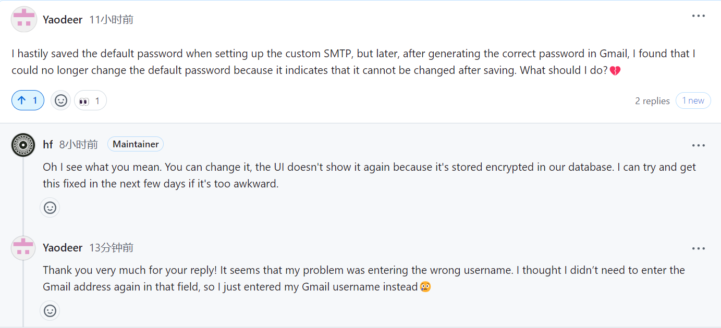Open Yaodeer's profile from original post username

click(x=63, y=20)
